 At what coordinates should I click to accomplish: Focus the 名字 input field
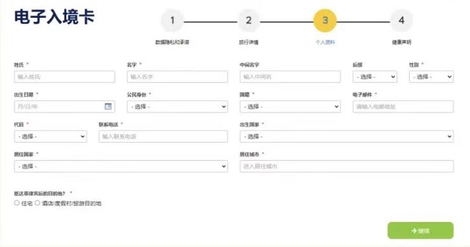(x=177, y=77)
